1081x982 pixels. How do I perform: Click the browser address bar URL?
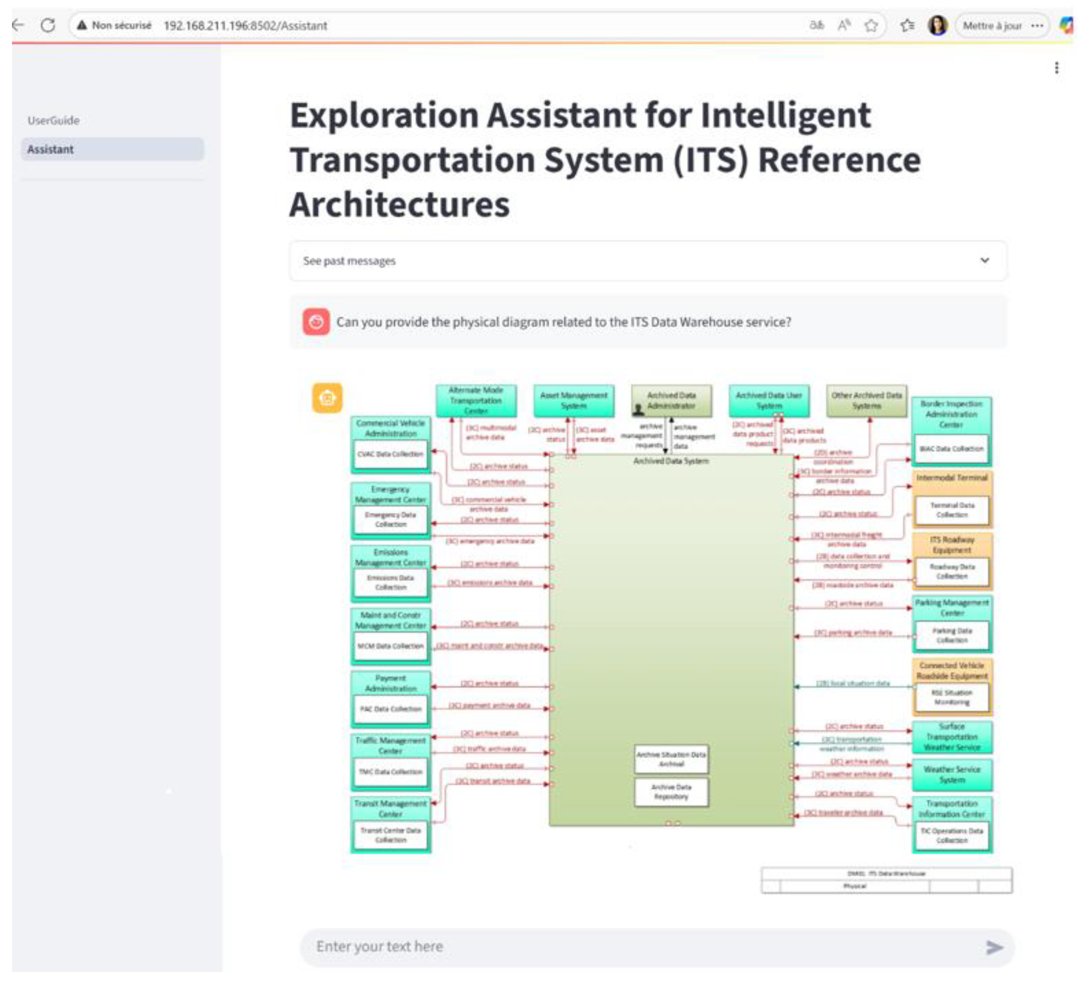pos(246,26)
